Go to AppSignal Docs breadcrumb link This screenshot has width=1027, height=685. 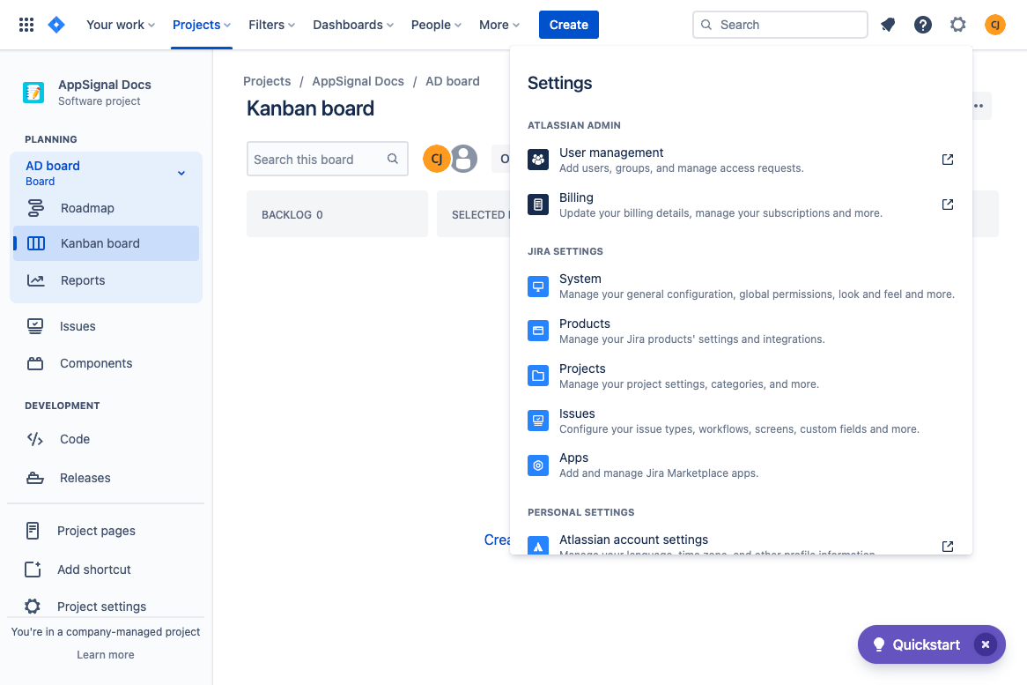pos(358,81)
